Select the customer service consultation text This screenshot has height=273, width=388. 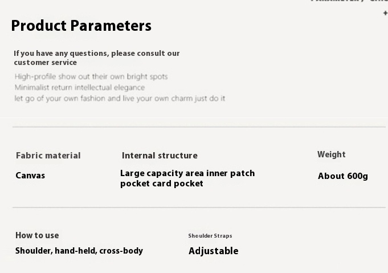point(97,58)
